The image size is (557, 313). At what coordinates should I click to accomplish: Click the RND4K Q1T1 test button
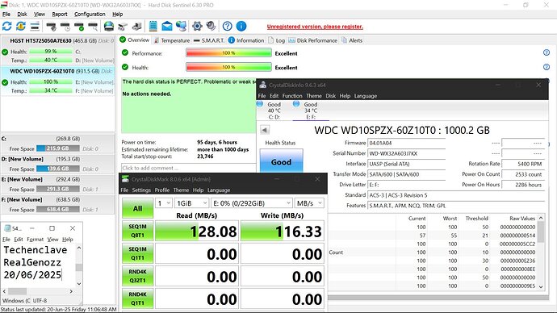click(137, 298)
